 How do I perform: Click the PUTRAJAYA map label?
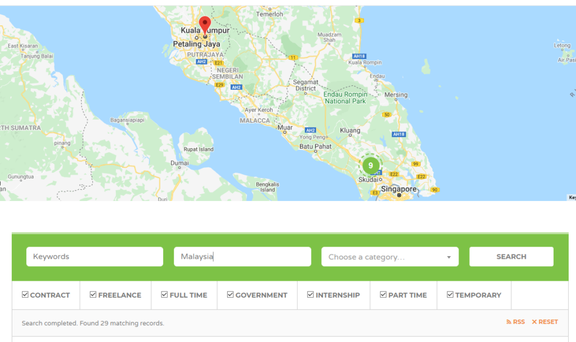tap(205, 54)
